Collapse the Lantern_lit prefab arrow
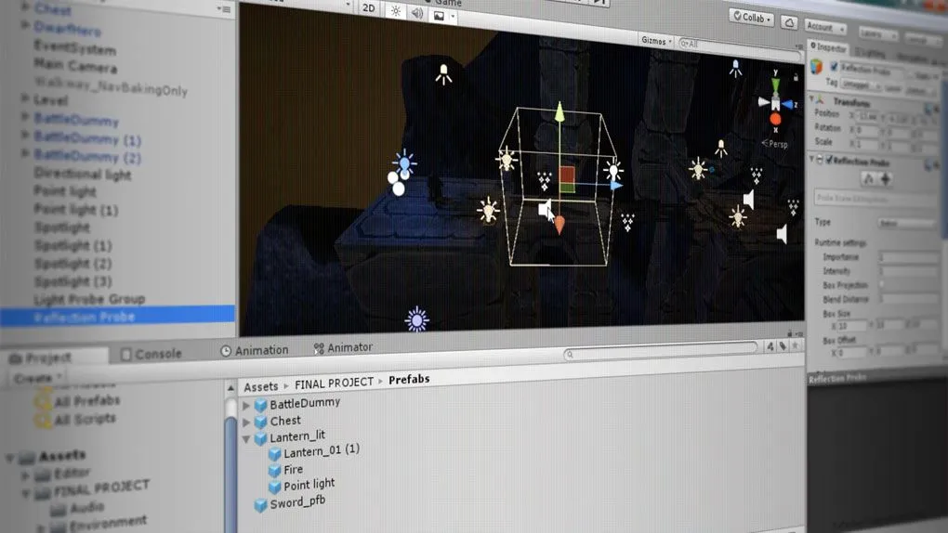Viewport: 948px width, 533px height. tap(246, 438)
